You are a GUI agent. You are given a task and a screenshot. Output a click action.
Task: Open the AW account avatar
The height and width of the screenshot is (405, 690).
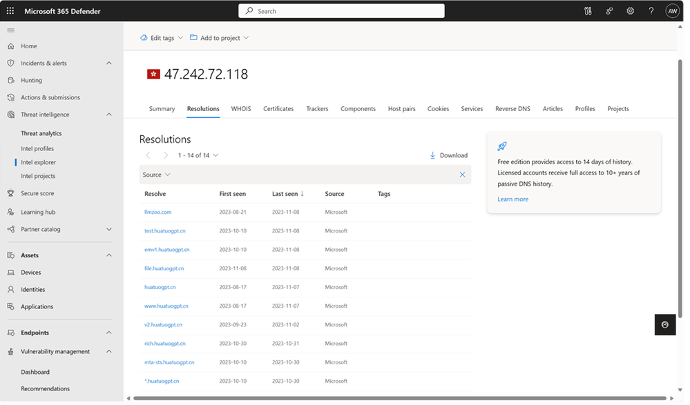coord(673,11)
